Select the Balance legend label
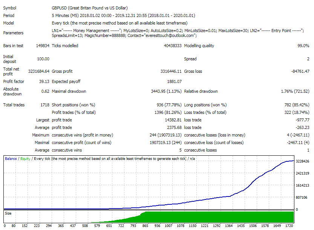 (10, 158)
